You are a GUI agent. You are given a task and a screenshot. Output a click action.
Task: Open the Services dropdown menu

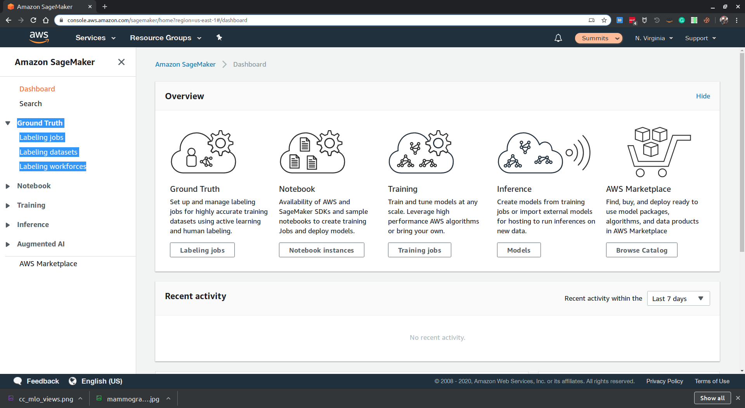pyautogui.click(x=95, y=38)
